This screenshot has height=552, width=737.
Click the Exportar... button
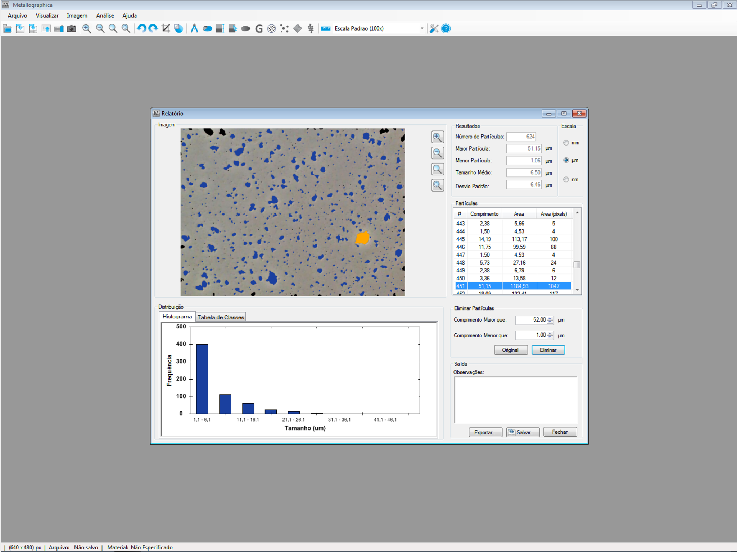click(x=485, y=432)
